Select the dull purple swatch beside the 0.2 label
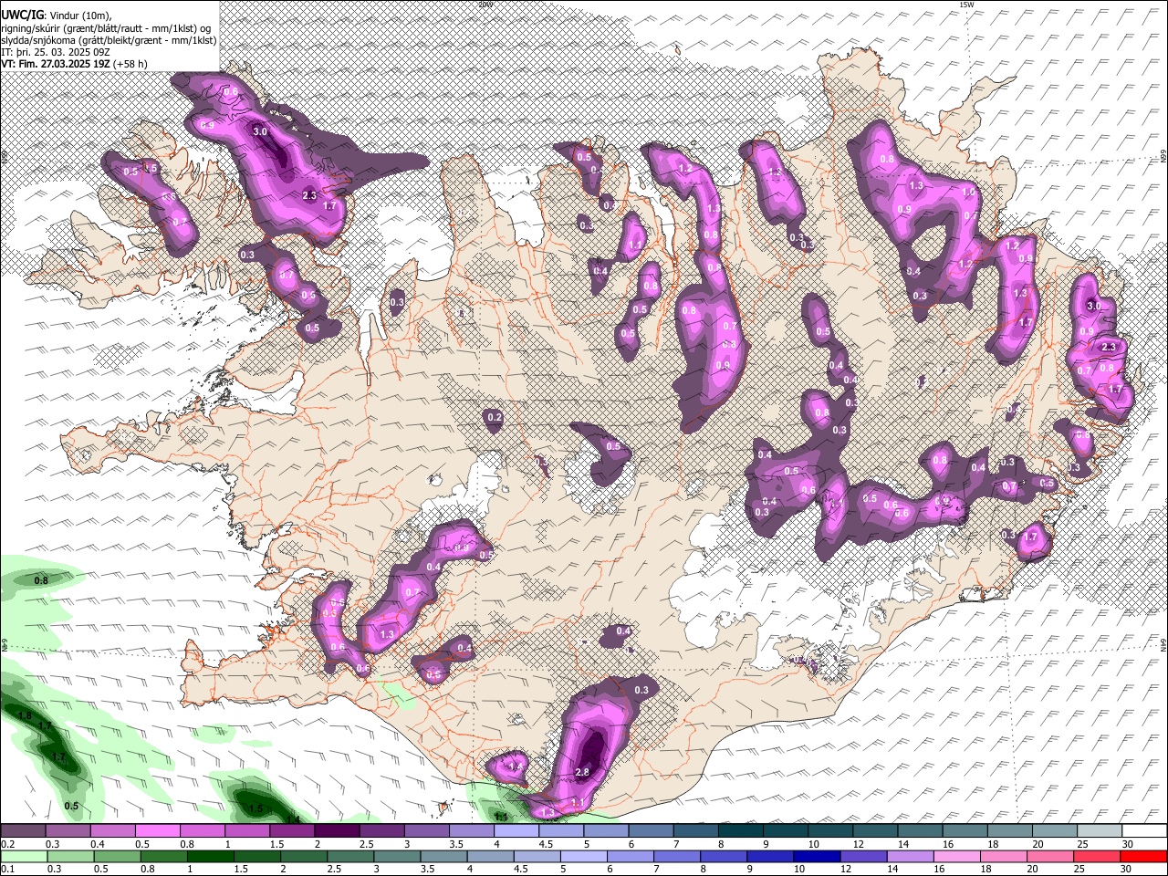 pos(23,831)
